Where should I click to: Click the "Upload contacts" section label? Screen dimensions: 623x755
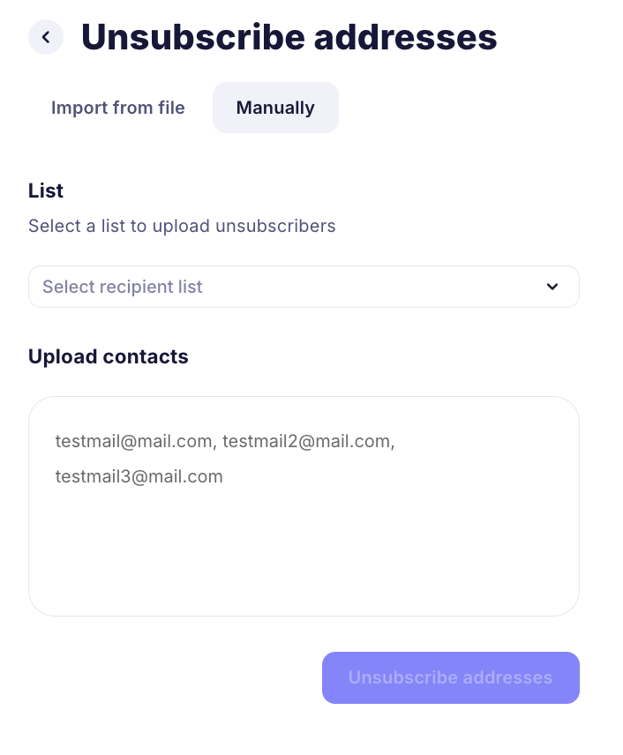[x=109, y=356]
